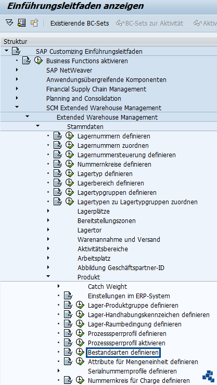This screenshot has width=217, height=385.
Task: Execute Prozesssperrprofil definieren activity icon
Action: click(80, 333)
